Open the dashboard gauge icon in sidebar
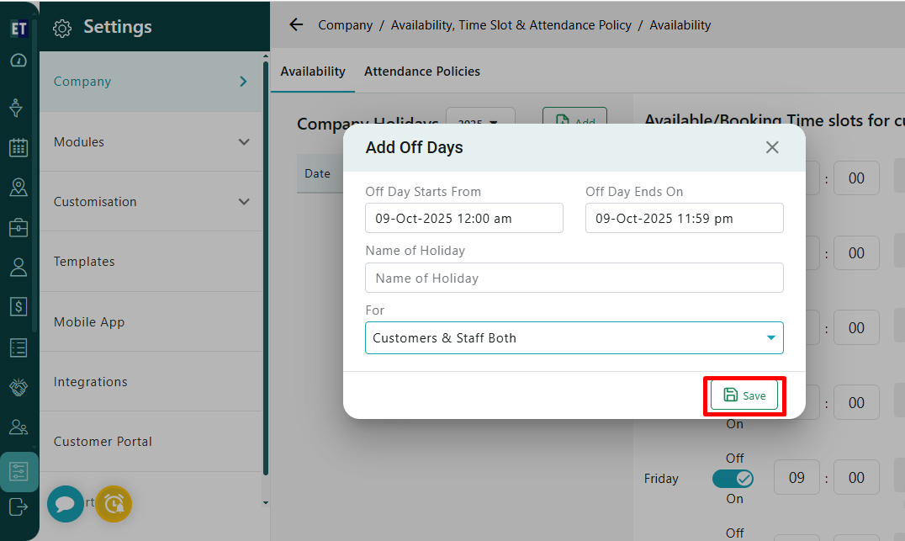This screenshot has width=905, height=541. coord(19,61)
